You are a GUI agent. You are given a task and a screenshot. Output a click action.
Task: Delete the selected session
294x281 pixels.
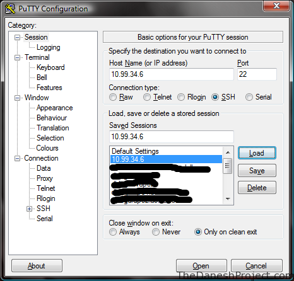[x=257, y=188]
